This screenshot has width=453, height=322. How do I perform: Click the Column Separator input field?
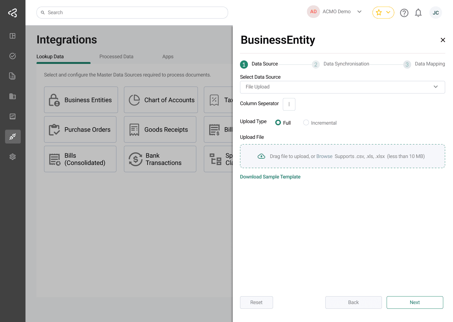click(289, 104)
